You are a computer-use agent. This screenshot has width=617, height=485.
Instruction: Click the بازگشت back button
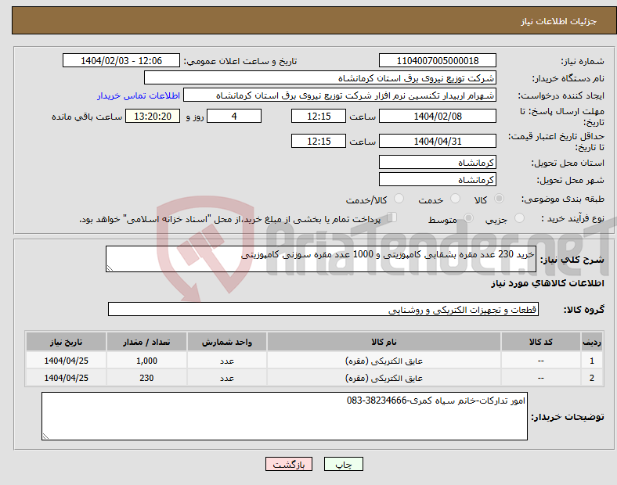[x=289, y=464]
